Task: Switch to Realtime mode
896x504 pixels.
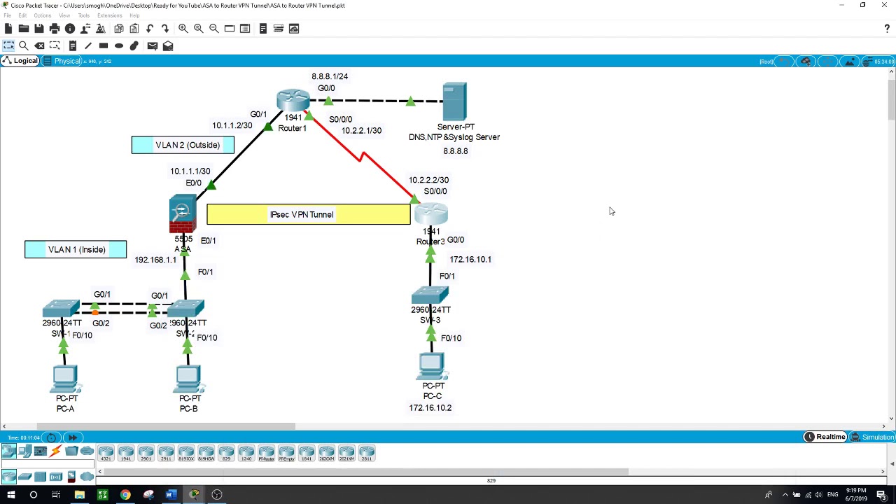Action: pos(825,437)
